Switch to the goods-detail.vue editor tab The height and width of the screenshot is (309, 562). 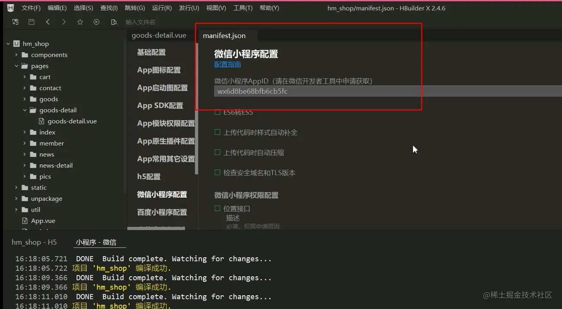pyautogui.click(x=159, y=35)
